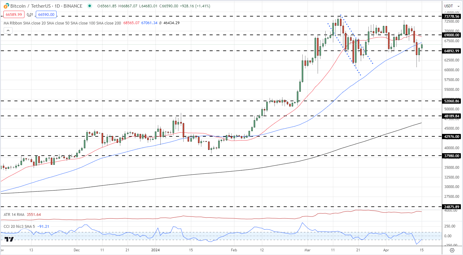Click the low price L64683.01 value
The height and width of the screenshot is (255, 463).
point(148,6)
